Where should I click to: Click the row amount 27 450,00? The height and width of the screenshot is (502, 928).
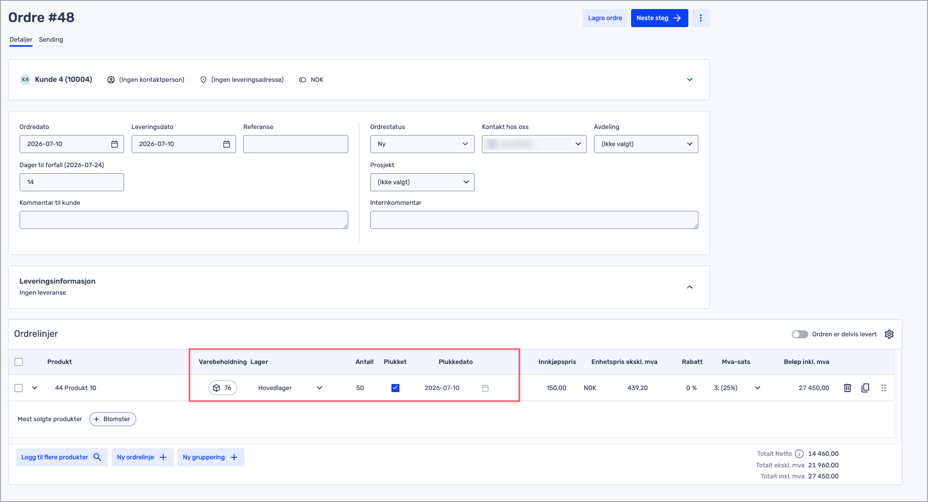[x=814, y=388]
